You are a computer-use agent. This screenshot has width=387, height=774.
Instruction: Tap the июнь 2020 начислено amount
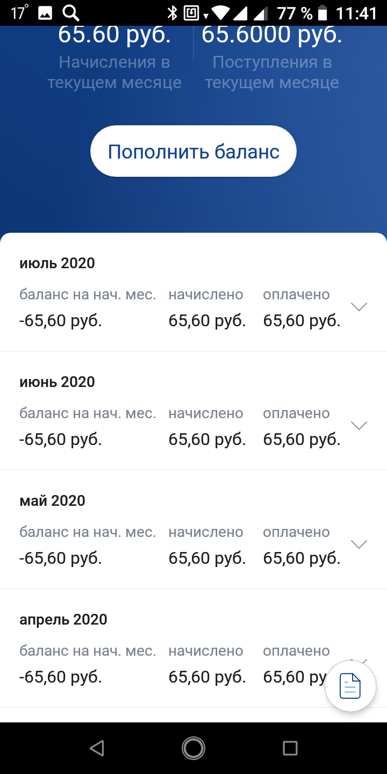point(207,439)
